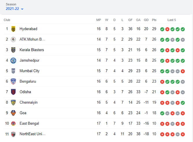Open the NorthEast United team name
The image size is (193, 142).
click(32, 134)
